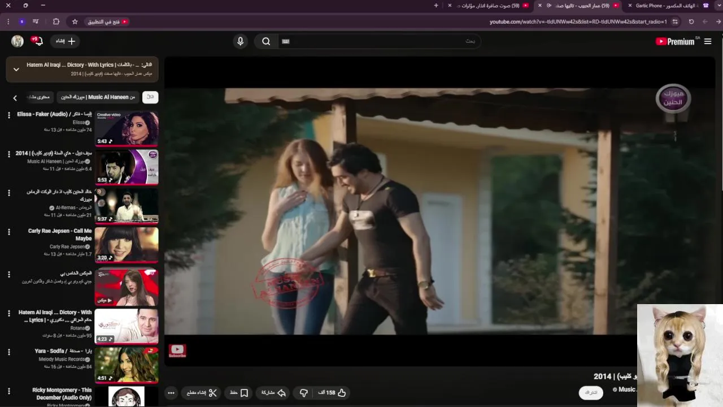The height and width of the screenshot is (407, 723).
Task: Switch to the صوت صافرة انذار tab
Action: 489,6
